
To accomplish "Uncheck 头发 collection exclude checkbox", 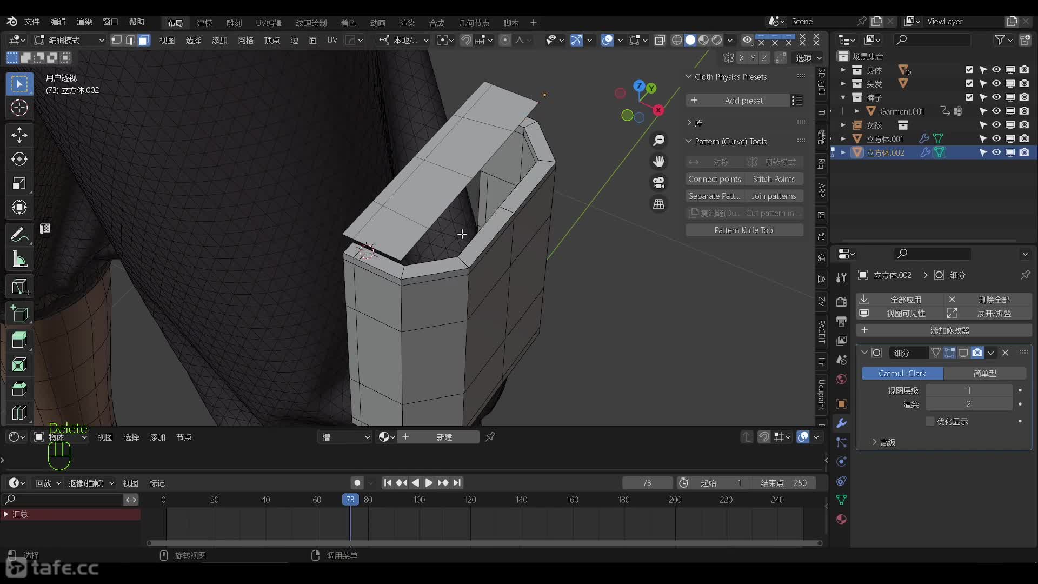I will pos(969,83).
